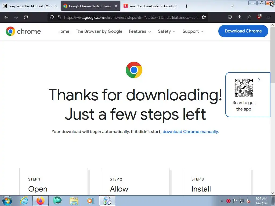
Task: Click the "Scan to get the app" text
Action: [x=244, y=106]
